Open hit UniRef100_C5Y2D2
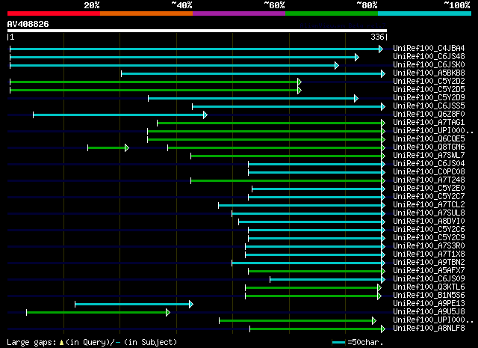Screen dimensions: 478x348 [429, 81]
